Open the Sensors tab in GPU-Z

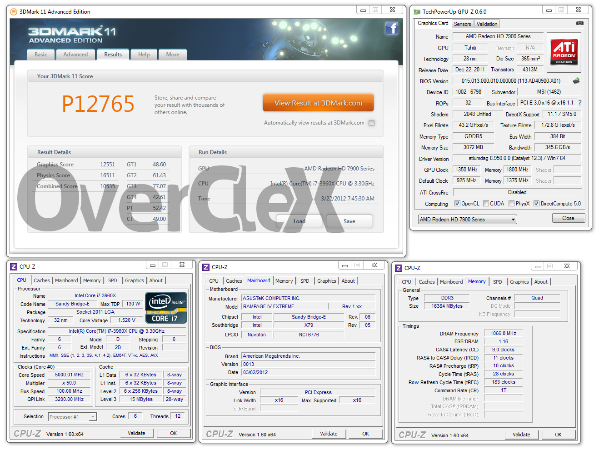(x=463, y=24)
